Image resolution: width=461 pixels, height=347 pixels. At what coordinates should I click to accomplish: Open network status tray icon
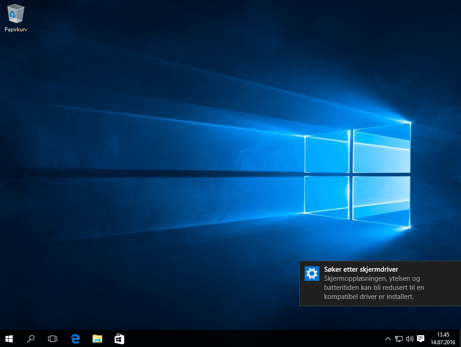pos(398,339)
